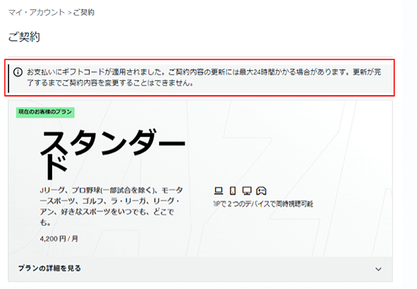Open the マイ・アカウント breadcrumb link

point(36,13)
